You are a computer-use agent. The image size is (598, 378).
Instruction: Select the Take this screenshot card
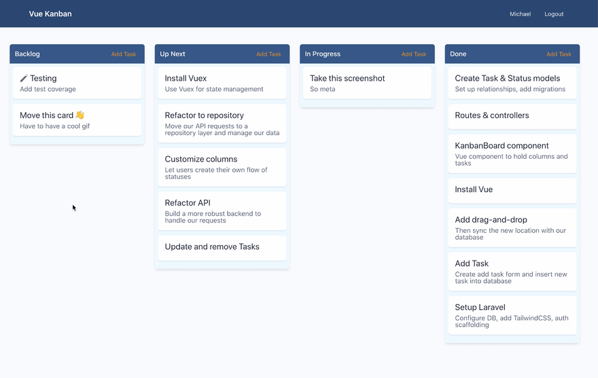pos(367,83)
